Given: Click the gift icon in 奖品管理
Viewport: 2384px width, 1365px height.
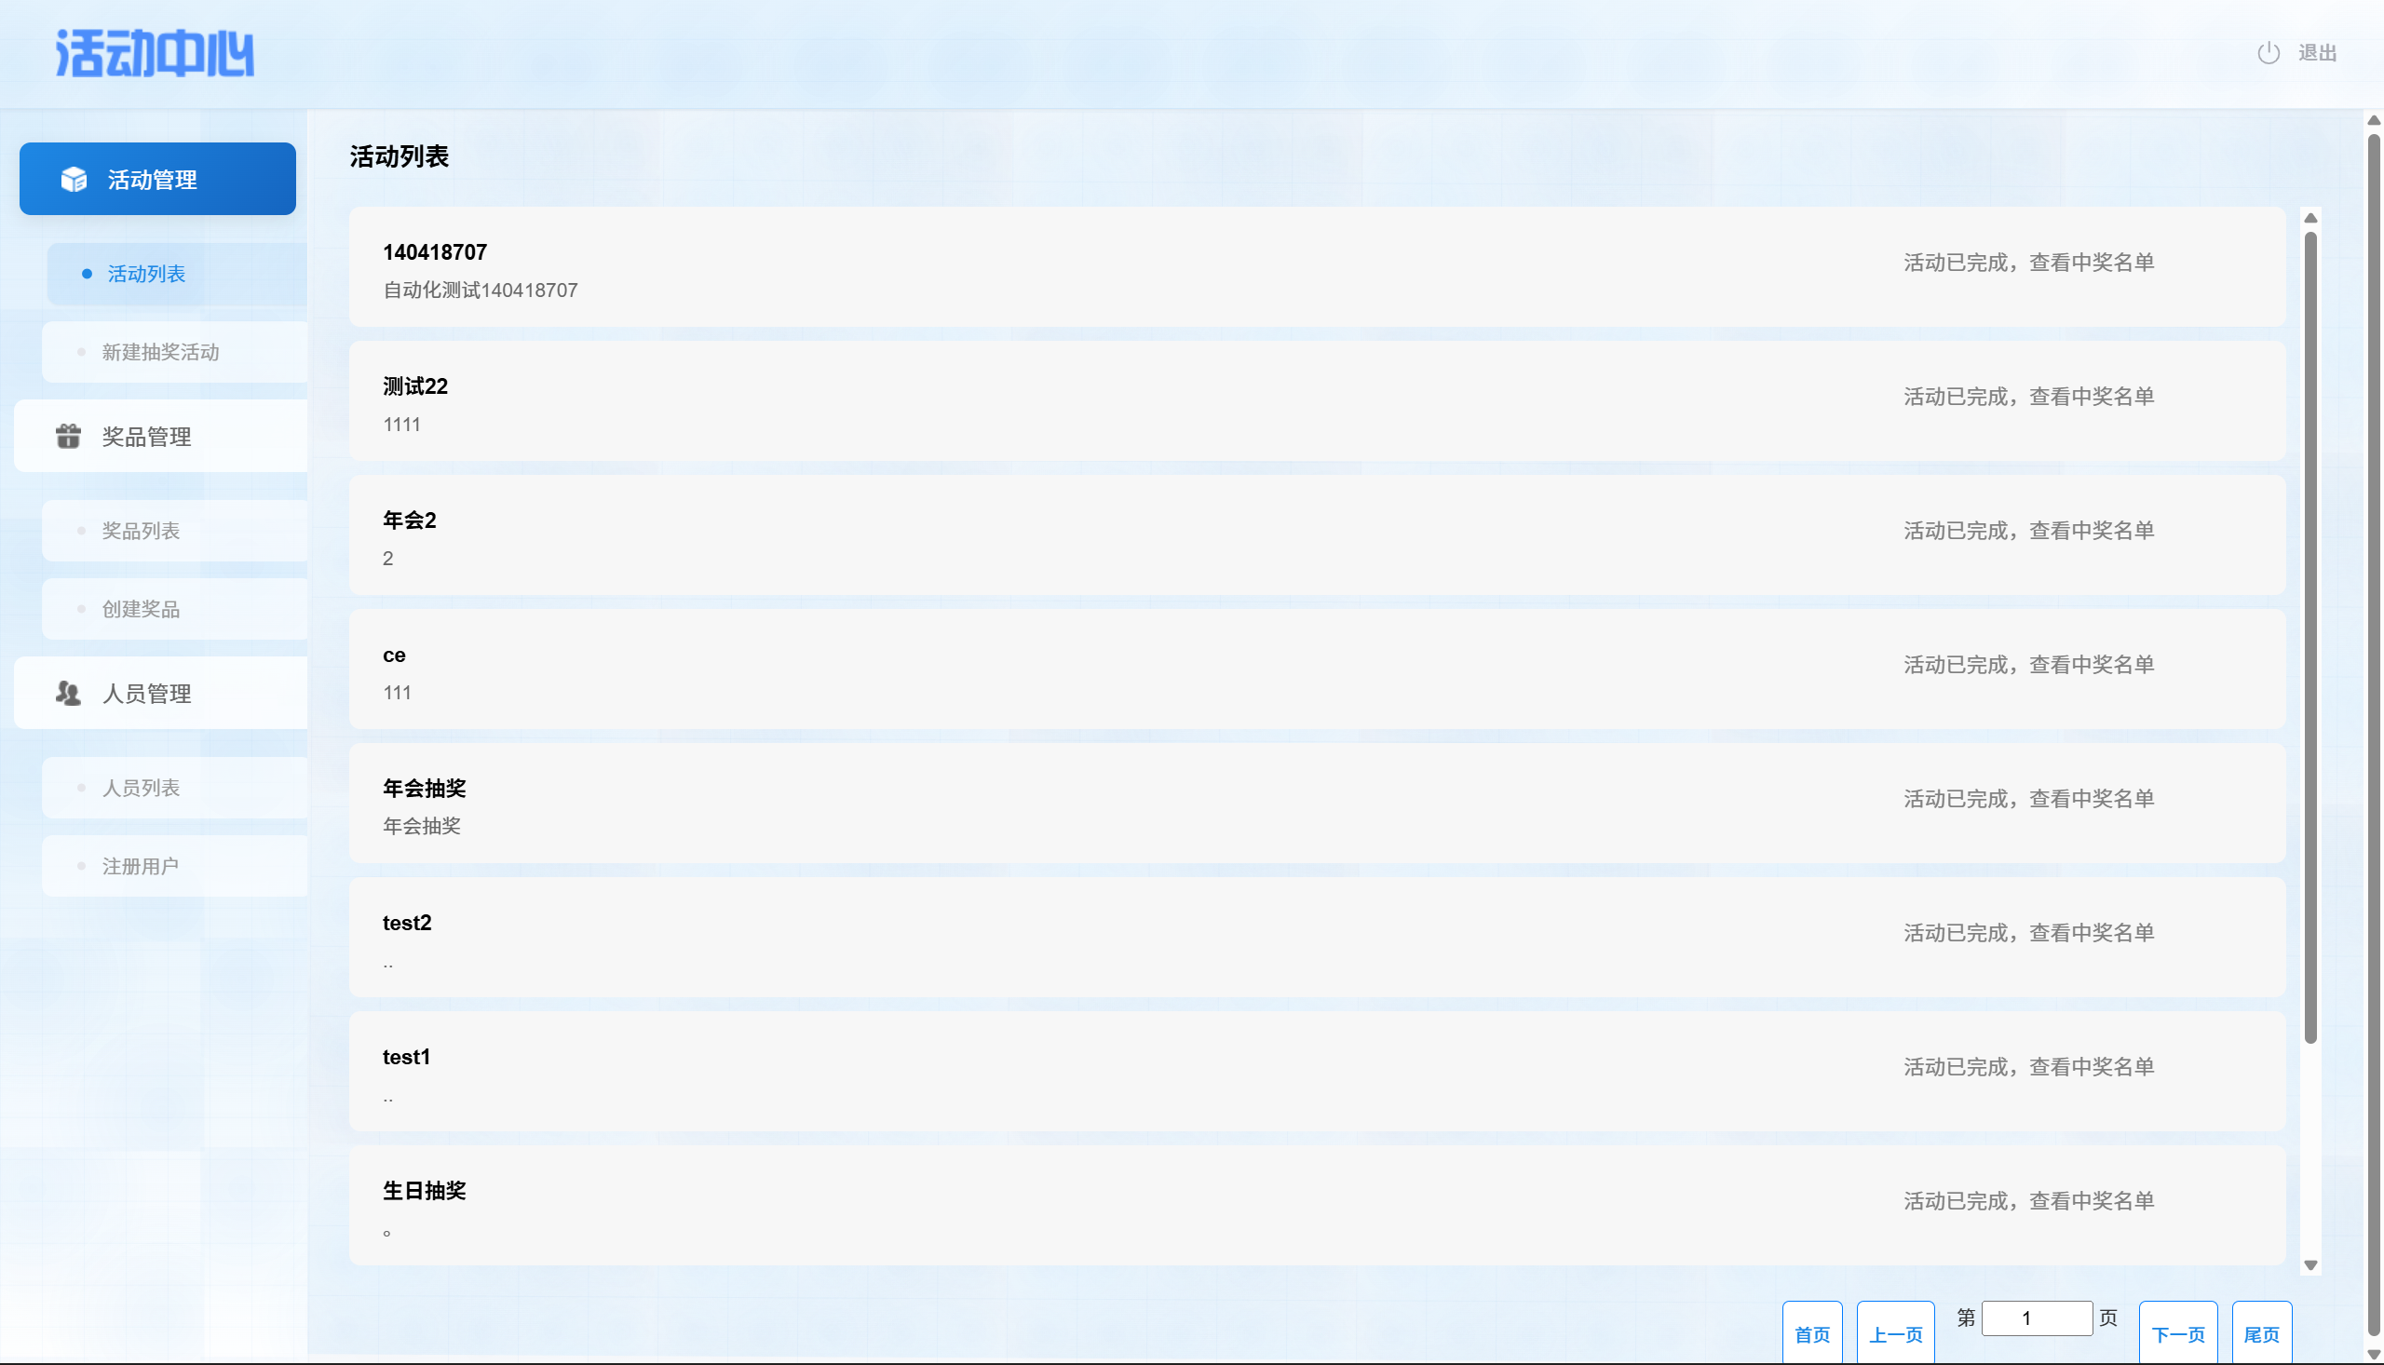Looking at the screenshot, I should (67, 436).
